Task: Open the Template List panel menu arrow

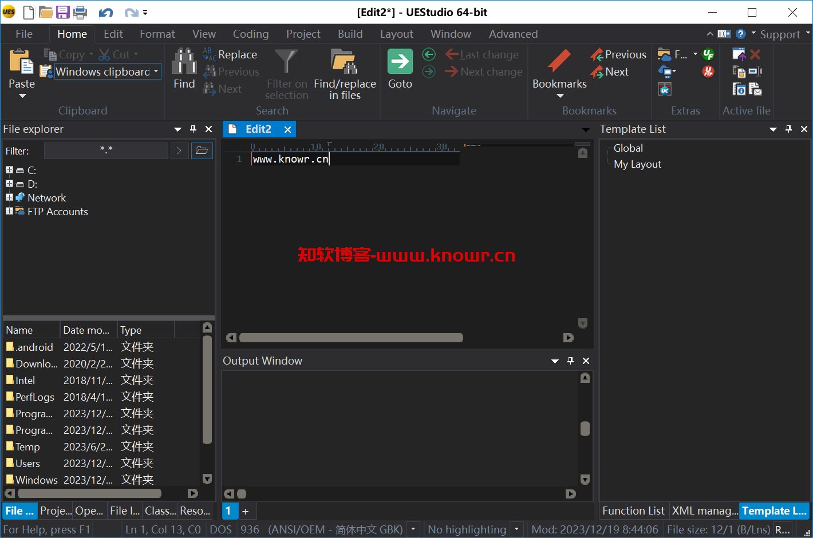Action: click(773, 129)
